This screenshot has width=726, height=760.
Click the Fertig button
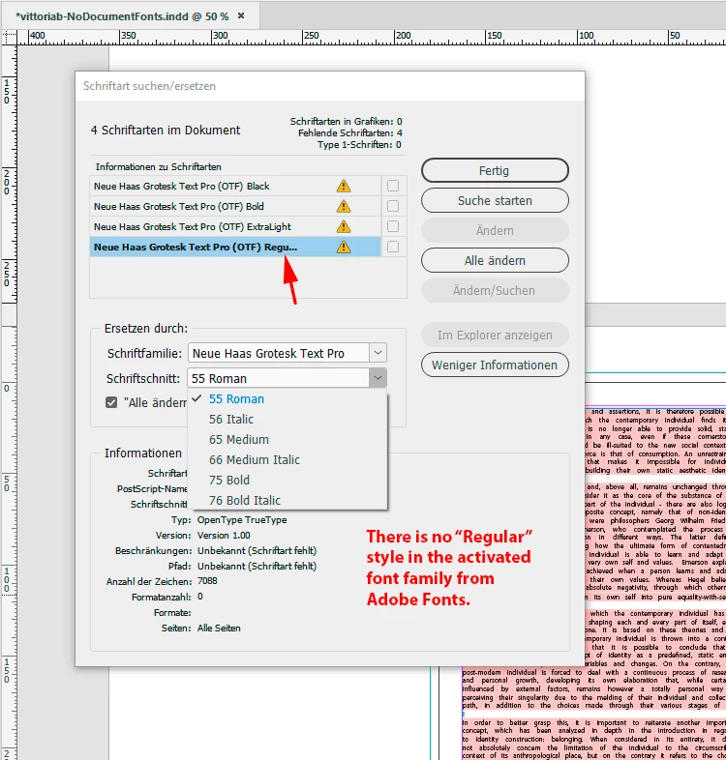click(x=495, y=170)
